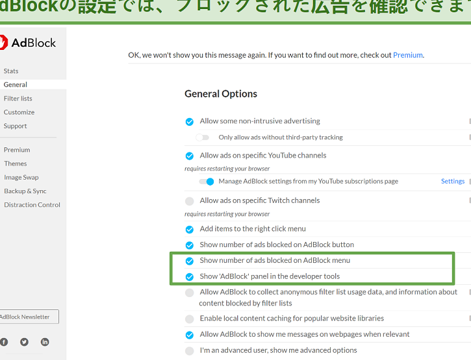471x360 pixels.
Task: Uncheck Show ads blocked on AdBlock menu
Action: tap(190, 261)
